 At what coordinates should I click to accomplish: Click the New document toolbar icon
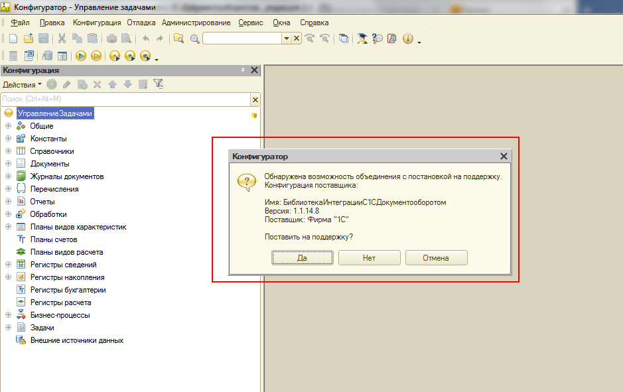point(13,38)
